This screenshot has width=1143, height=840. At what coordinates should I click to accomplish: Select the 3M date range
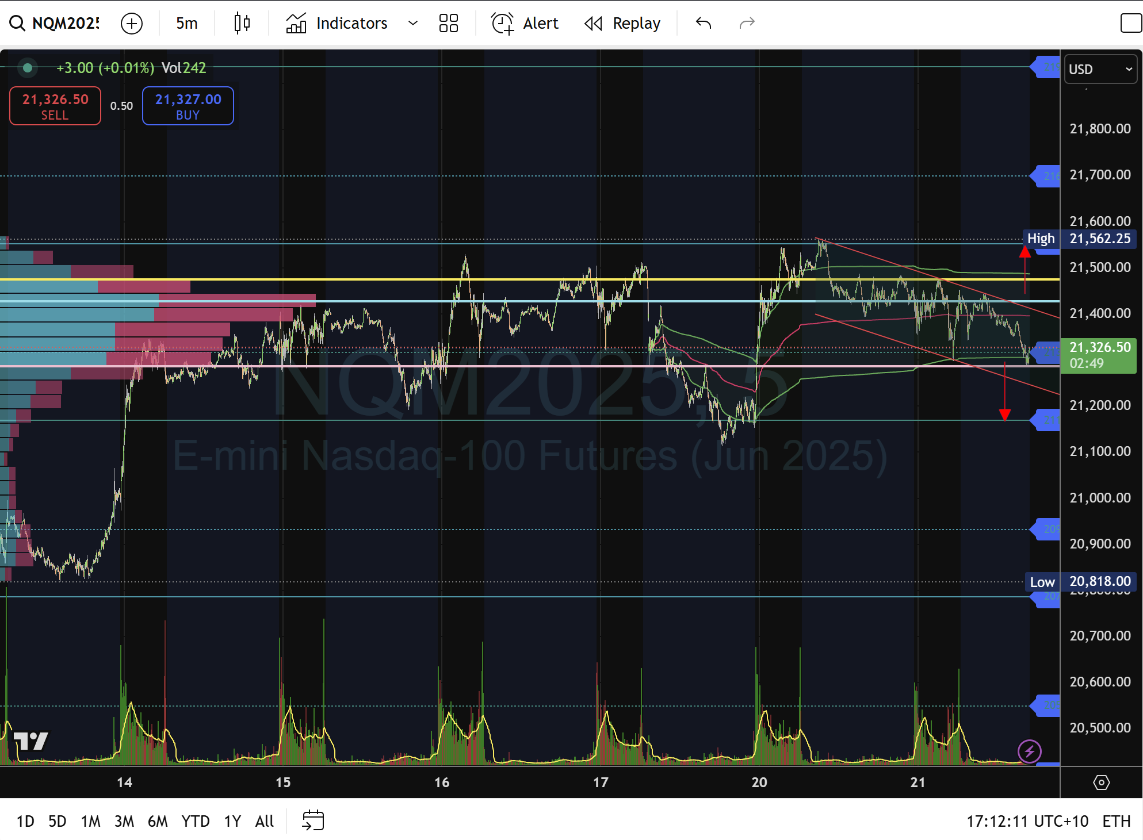click(124, 821)
